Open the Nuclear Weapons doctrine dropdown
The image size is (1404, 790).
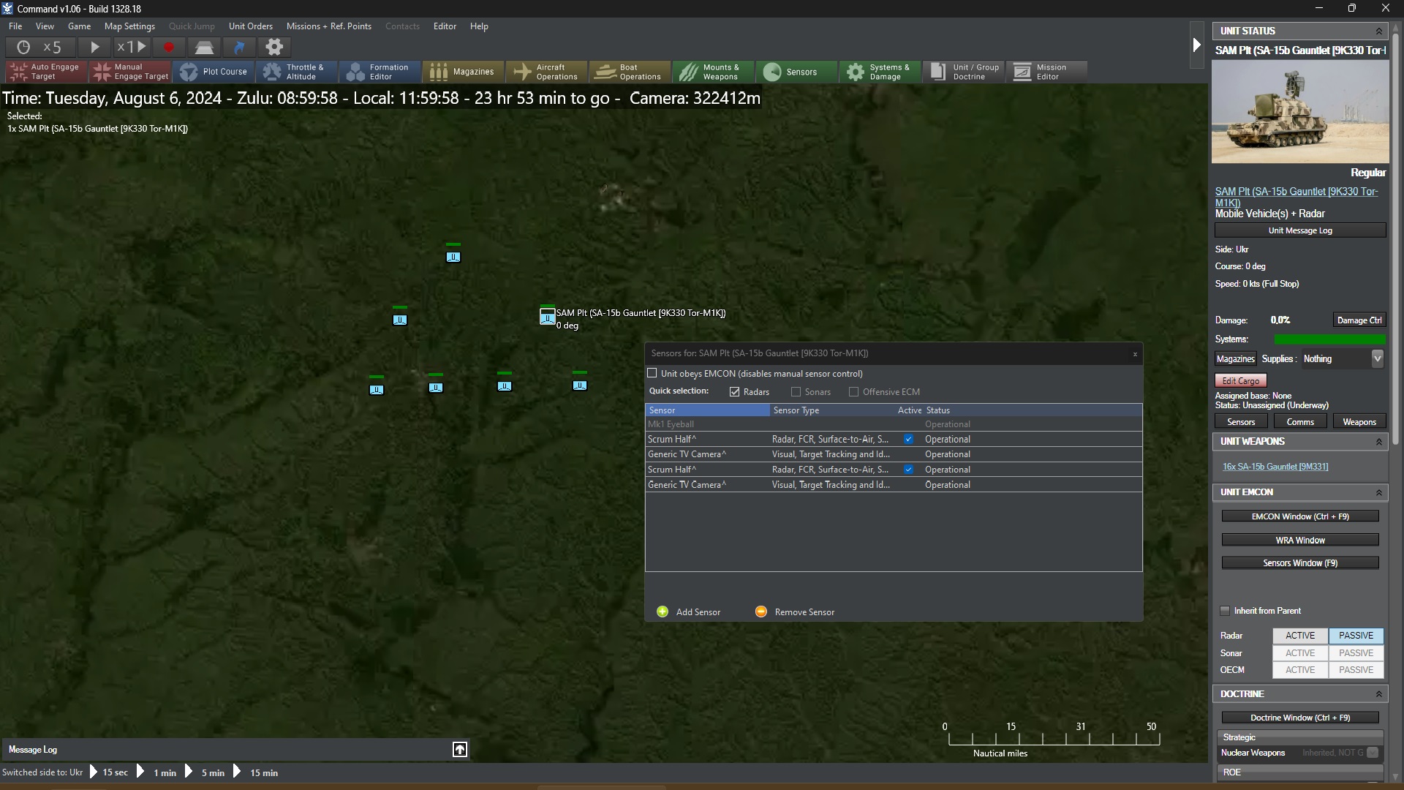[x=1373, y=753]
